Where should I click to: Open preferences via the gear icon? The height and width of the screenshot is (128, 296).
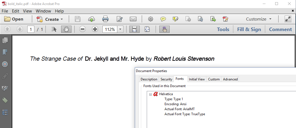tap(150, 19)
